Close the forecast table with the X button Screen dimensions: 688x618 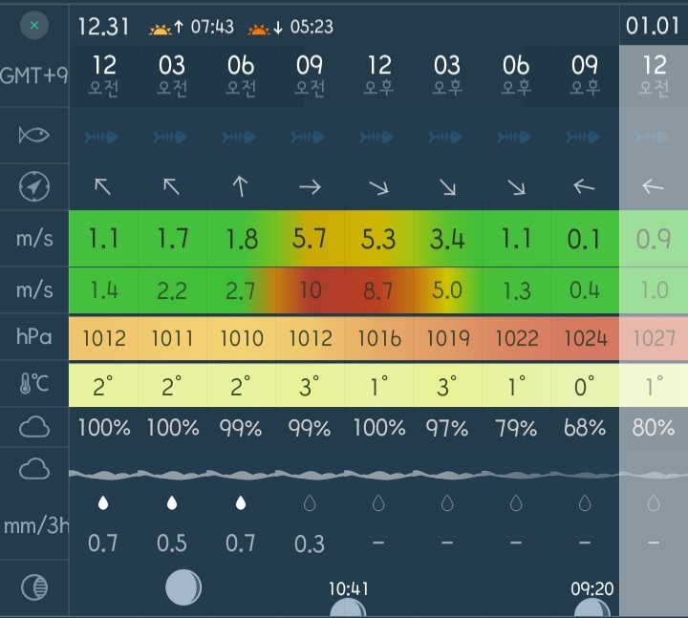point(34,26)
